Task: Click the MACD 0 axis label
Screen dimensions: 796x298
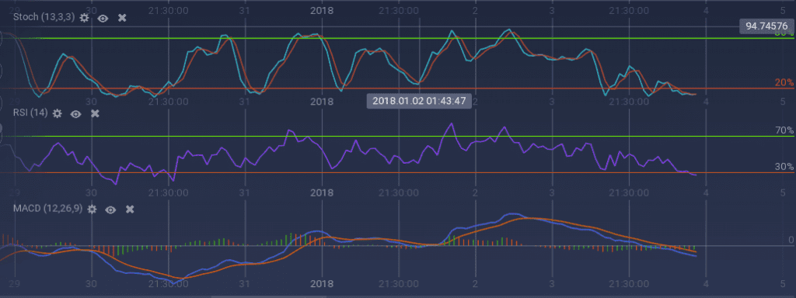Action: [791, 240]
